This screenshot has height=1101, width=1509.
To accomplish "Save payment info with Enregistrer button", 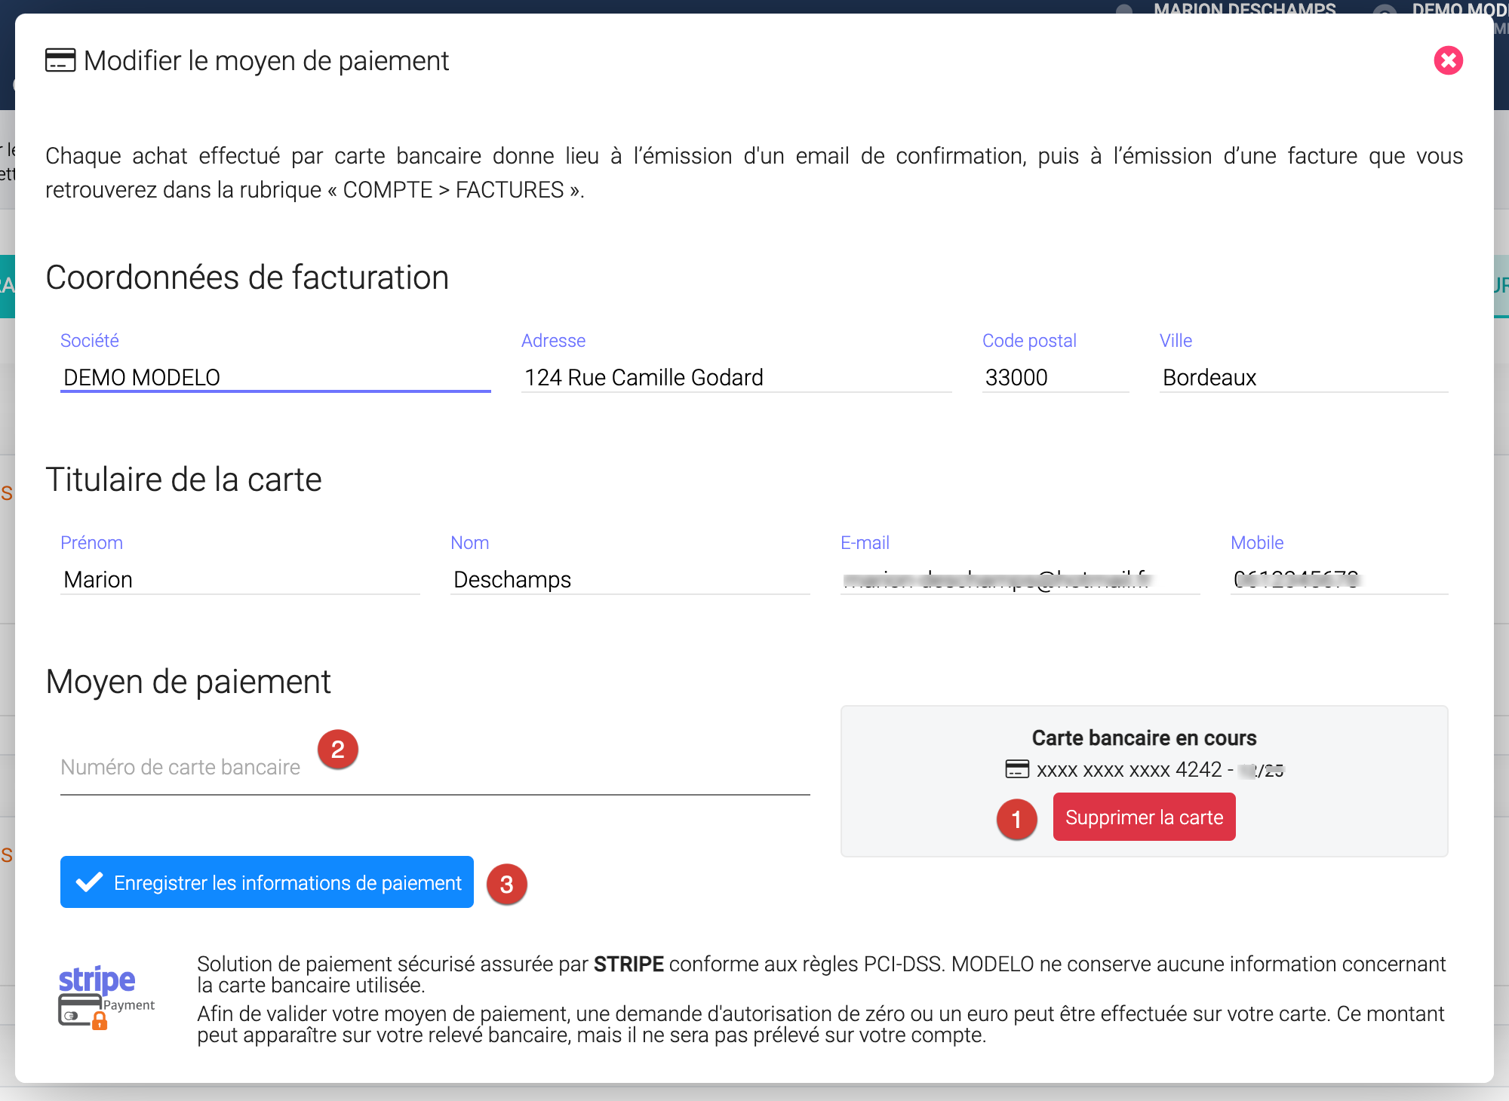I will [x=267, y=882].
